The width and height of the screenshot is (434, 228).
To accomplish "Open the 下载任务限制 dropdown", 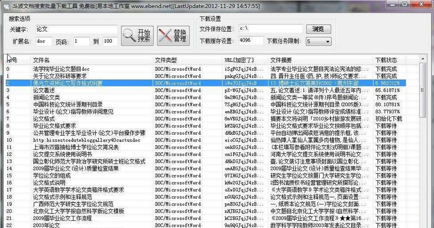I will click(x=318, y=41).
